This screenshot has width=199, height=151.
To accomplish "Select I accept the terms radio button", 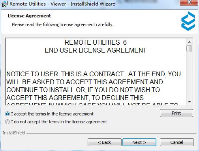I will click(x=8, y=114).
